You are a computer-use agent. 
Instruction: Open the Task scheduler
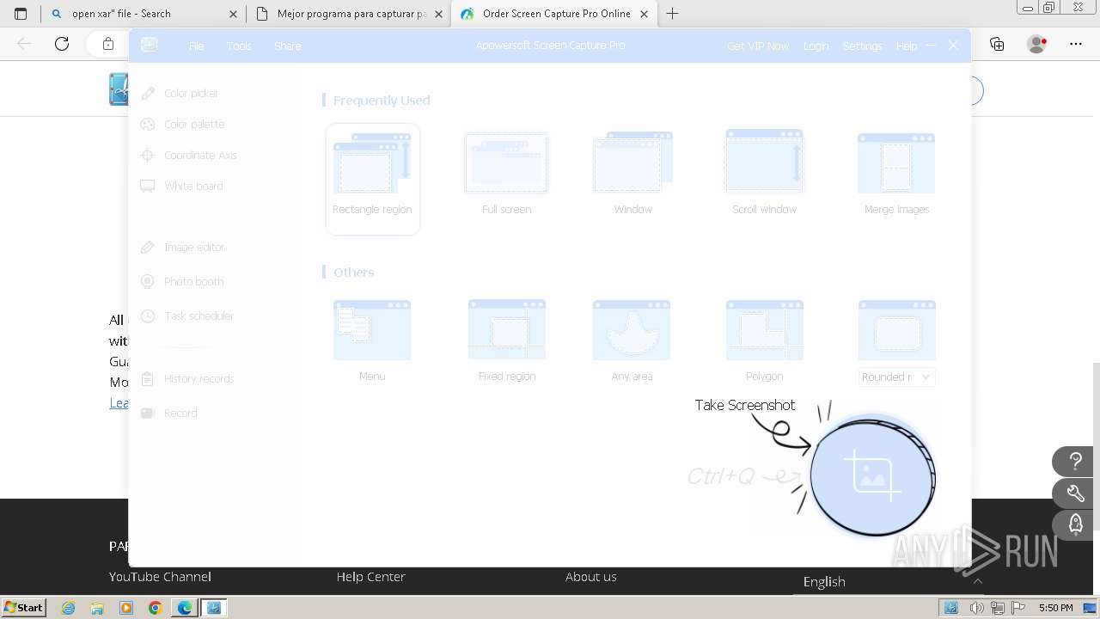tap(186, 316)
